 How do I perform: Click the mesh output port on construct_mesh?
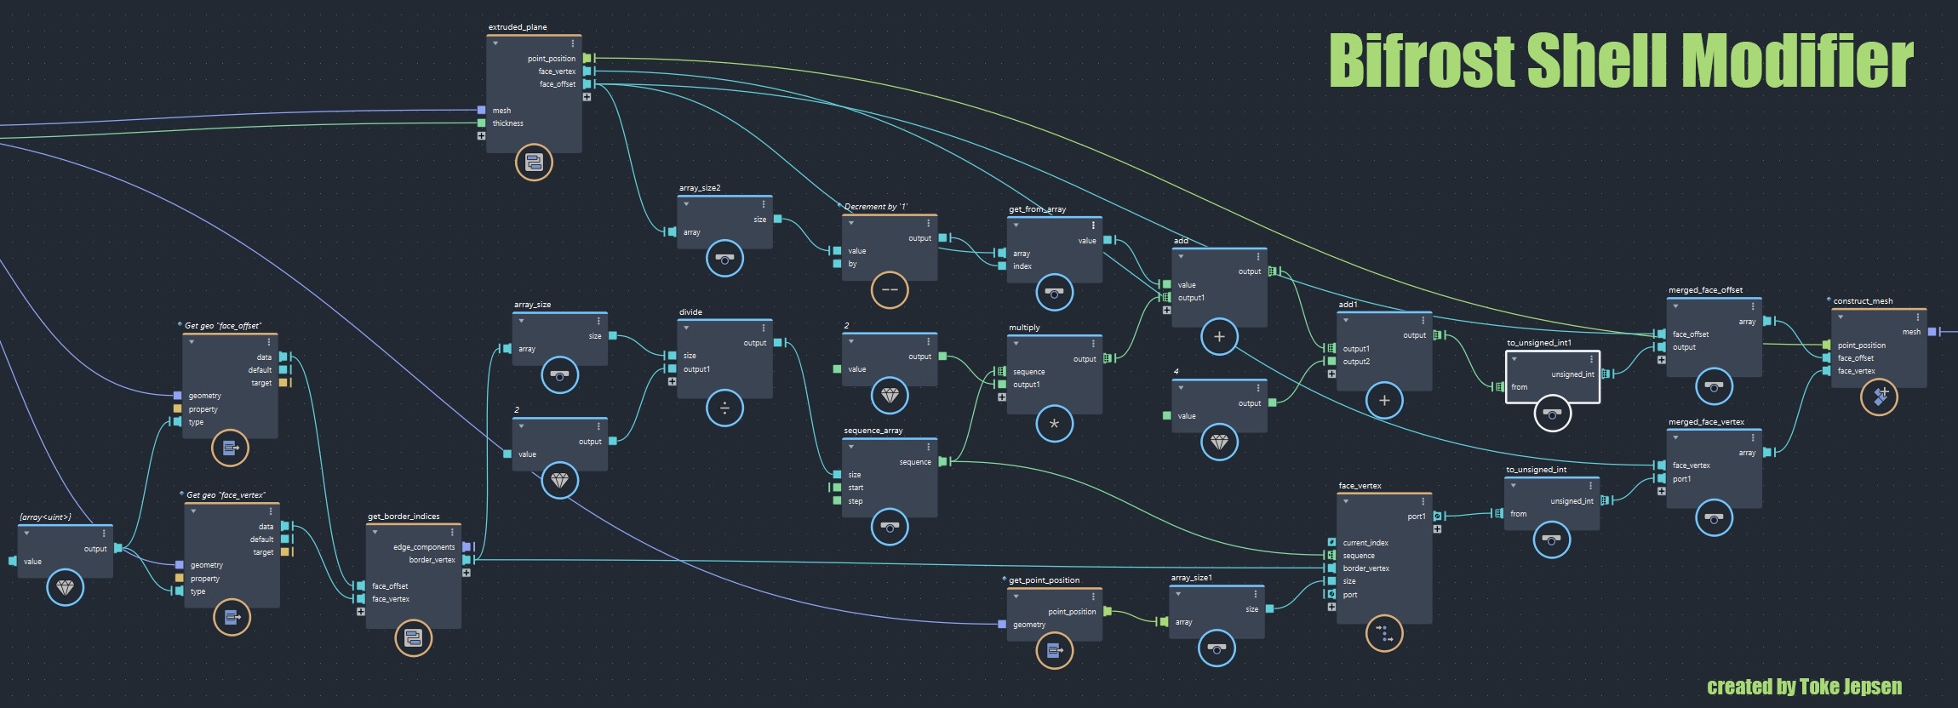[1932, 332]
